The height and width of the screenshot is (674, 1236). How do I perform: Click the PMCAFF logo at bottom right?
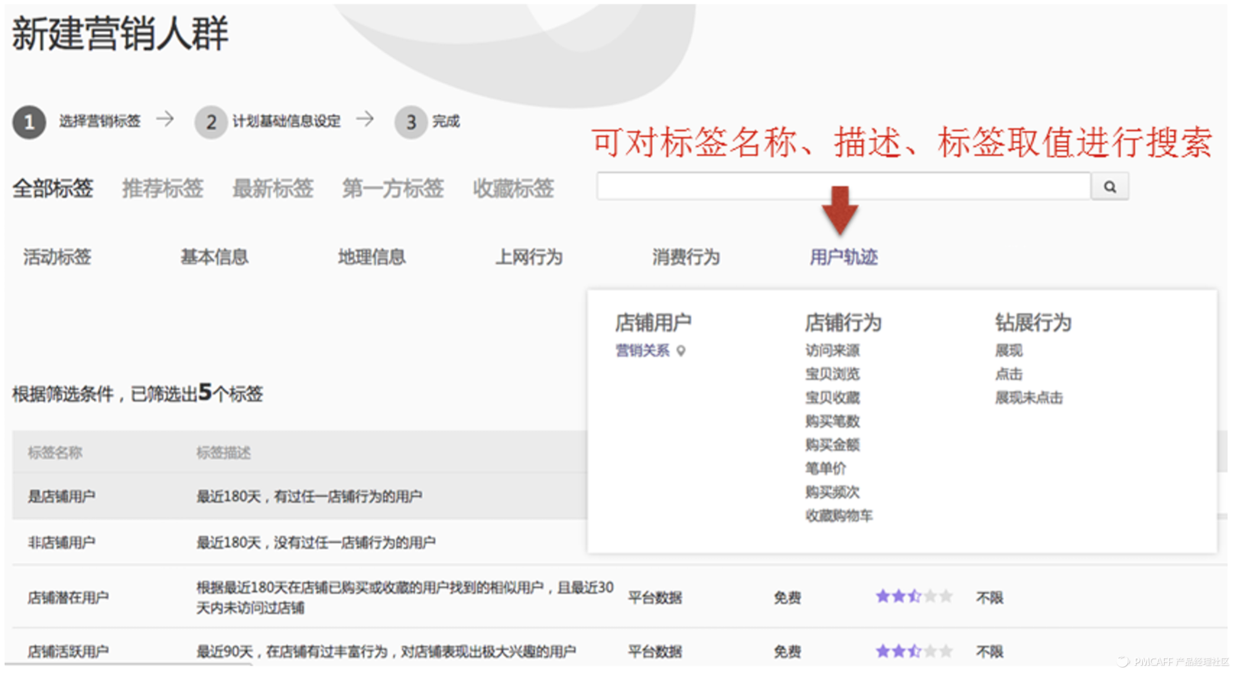click(x=1168, y=662)
